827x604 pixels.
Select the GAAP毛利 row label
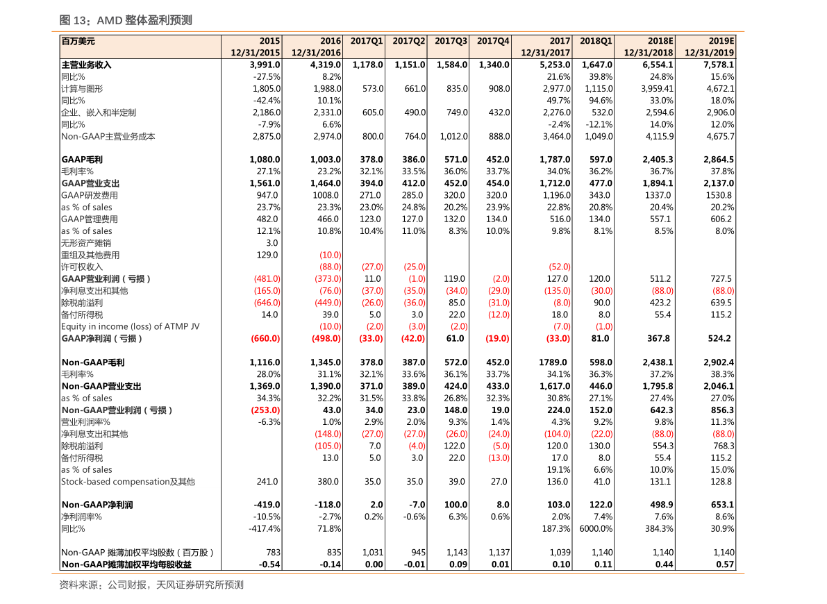pyautogui.click(x=82, y=159)
